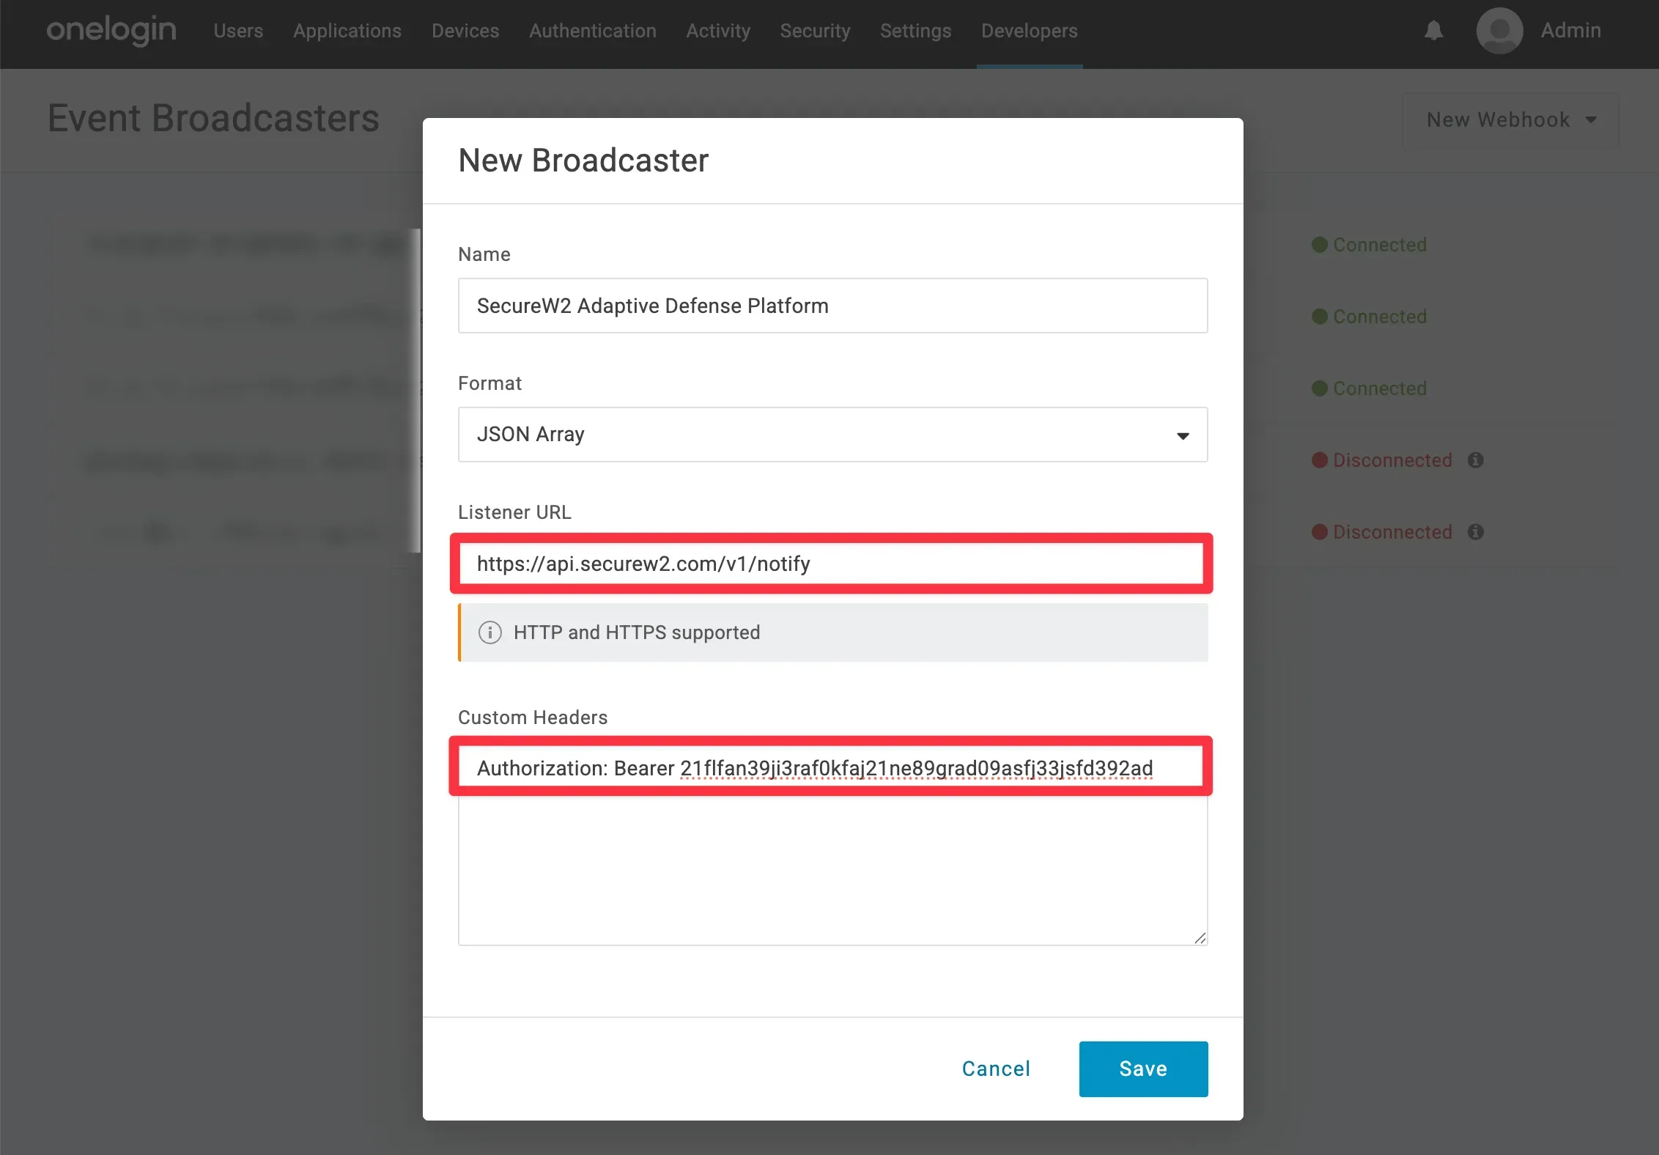
Task: Click the Admin username label
Action: (x=1570, y=31)
